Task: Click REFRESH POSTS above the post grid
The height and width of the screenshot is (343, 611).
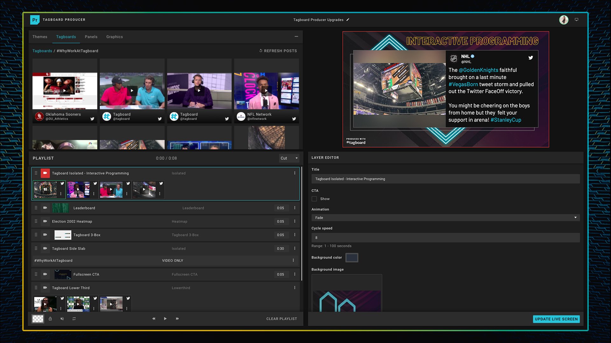Action: (x=277, y=51)
